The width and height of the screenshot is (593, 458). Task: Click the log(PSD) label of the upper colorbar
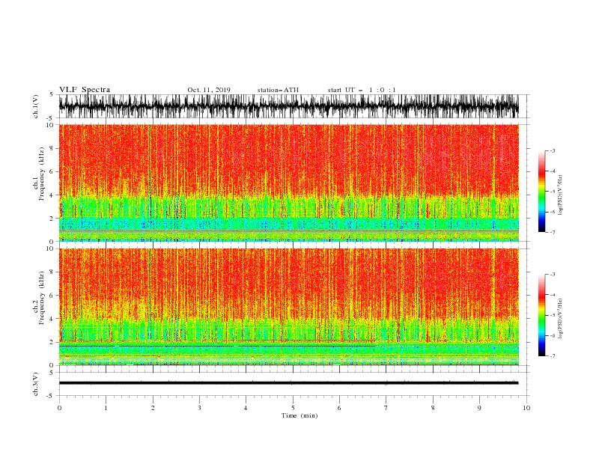coord(560,195)
